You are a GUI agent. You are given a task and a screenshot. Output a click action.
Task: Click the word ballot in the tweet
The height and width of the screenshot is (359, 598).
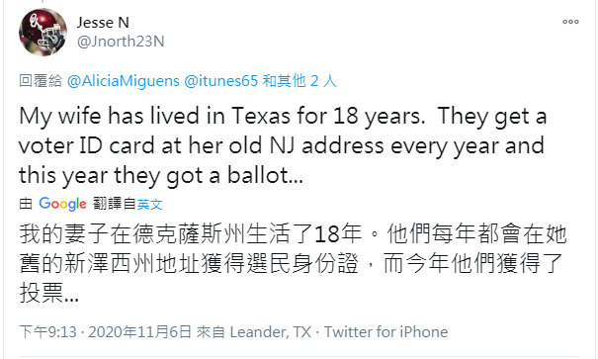pos(257,175)
